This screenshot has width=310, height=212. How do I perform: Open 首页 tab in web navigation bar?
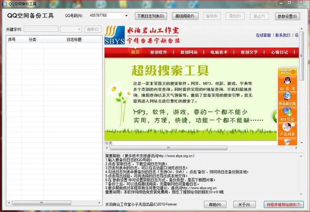point(135,52)
